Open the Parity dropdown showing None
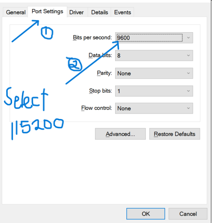This screenshot has width=212, height=223. (154, 73)
